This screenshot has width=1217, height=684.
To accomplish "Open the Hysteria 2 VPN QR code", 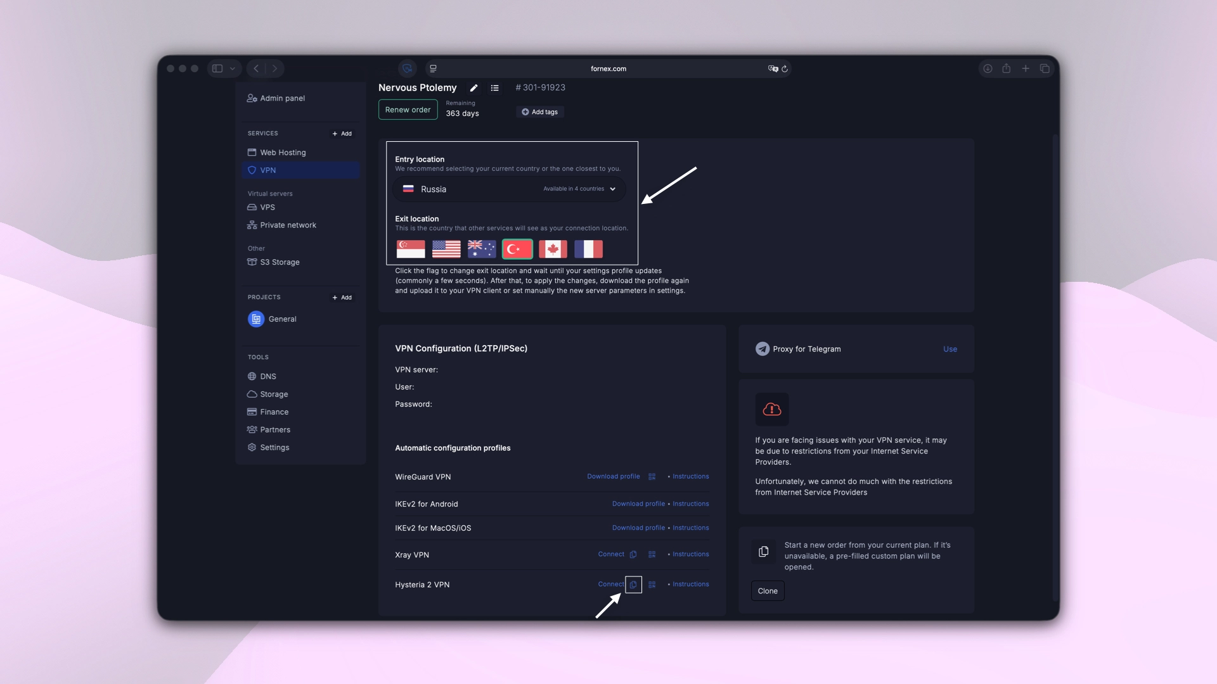I will click(x=652, y=584).
